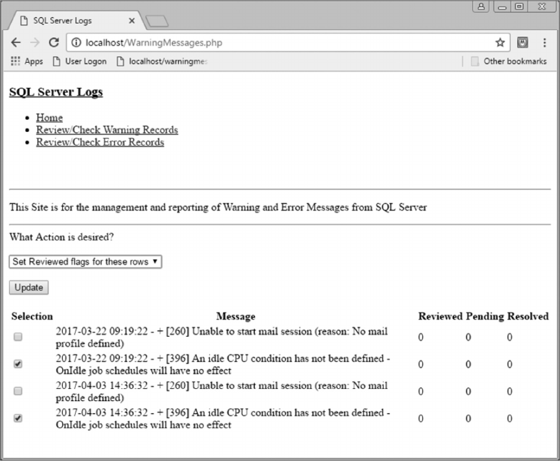
Task: Click the Resolved column header
Action: (528, 317)
